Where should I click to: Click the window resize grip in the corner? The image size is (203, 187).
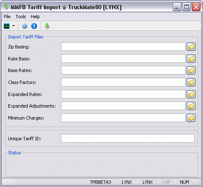click(x=199, y=182)
